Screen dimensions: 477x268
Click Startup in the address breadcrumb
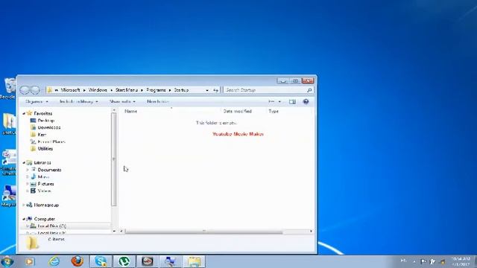click(181, 90)
